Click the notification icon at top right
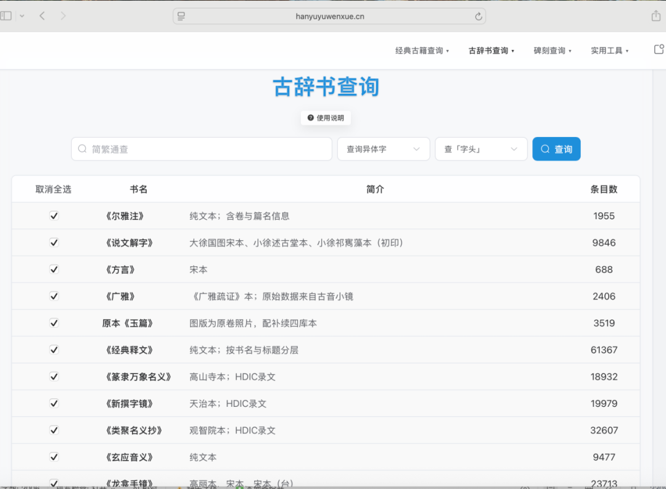Screen dimensions: 666x489 pos(659,50)
